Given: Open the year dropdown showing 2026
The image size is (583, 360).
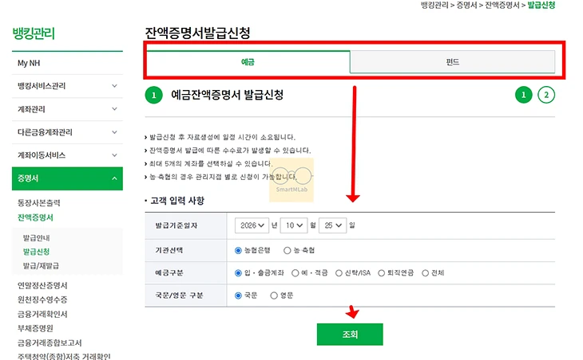Looking at the screenshot, I should pyautogui.click(x=252, y=225).
